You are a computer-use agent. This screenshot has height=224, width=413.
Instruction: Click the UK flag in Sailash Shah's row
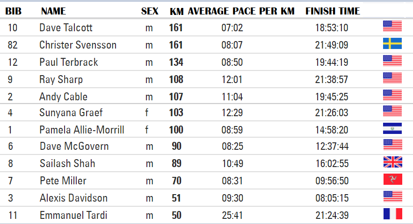[x=393, y=162]
